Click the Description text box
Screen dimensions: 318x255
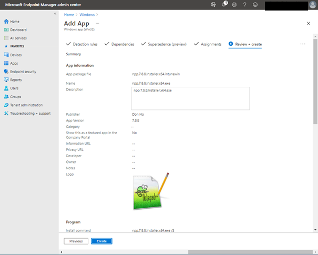[x=190, y=98]
